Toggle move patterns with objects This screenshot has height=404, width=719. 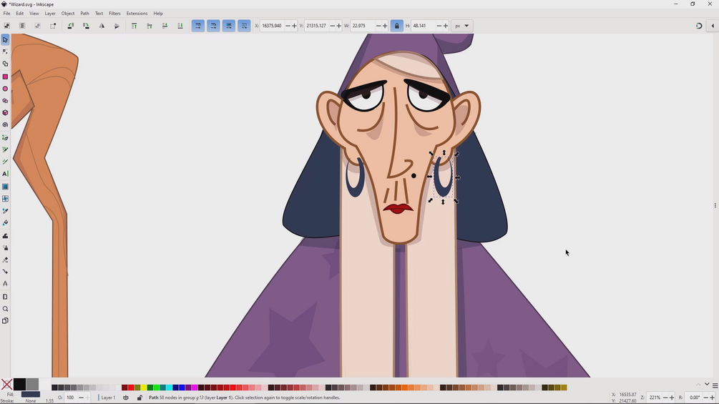245,26
